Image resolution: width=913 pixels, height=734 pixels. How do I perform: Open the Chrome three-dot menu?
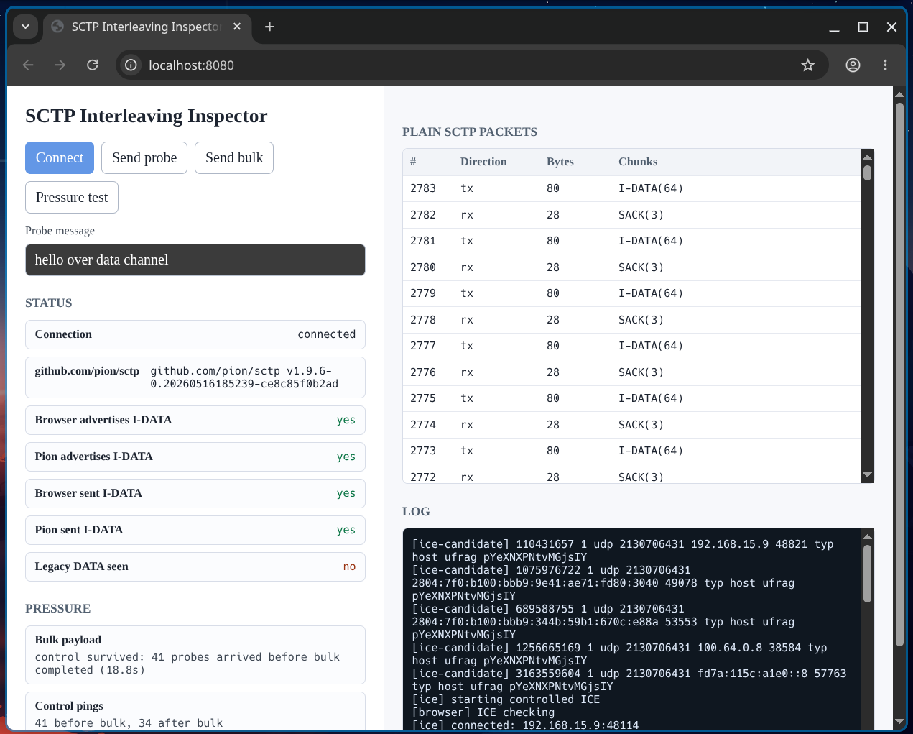coord(885,65)
